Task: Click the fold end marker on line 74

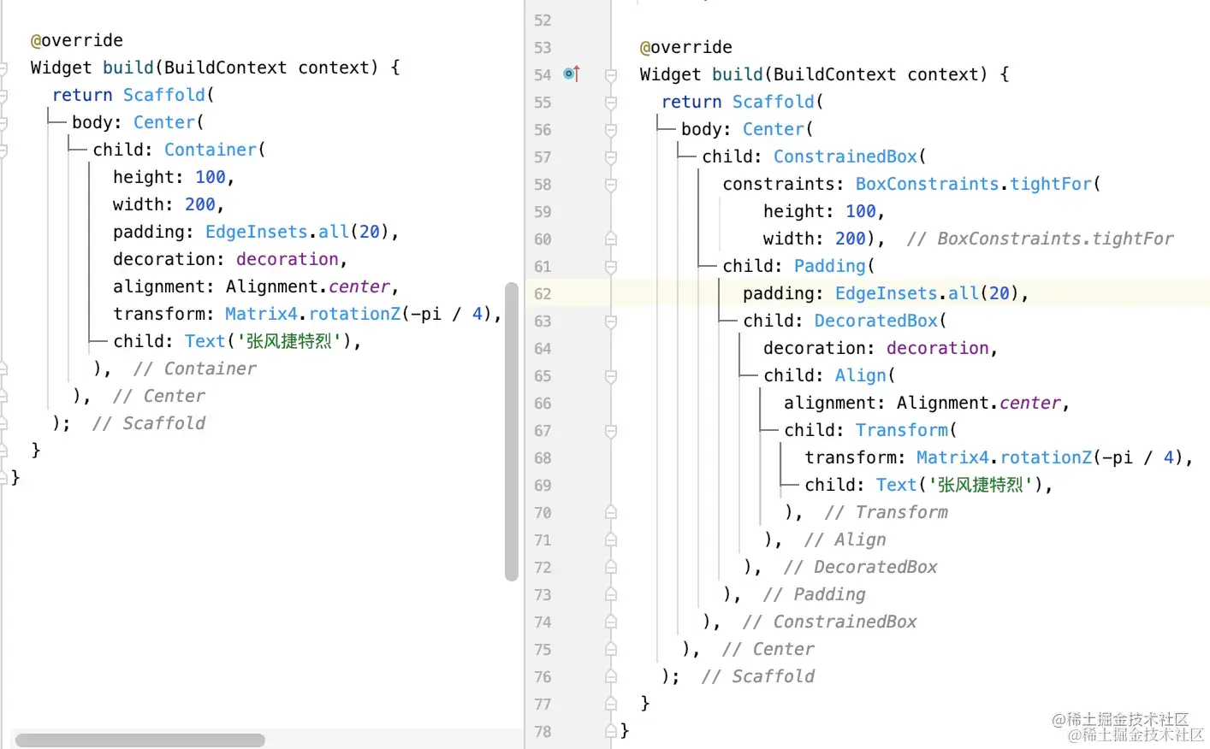Action: click(x=611, y=622)
